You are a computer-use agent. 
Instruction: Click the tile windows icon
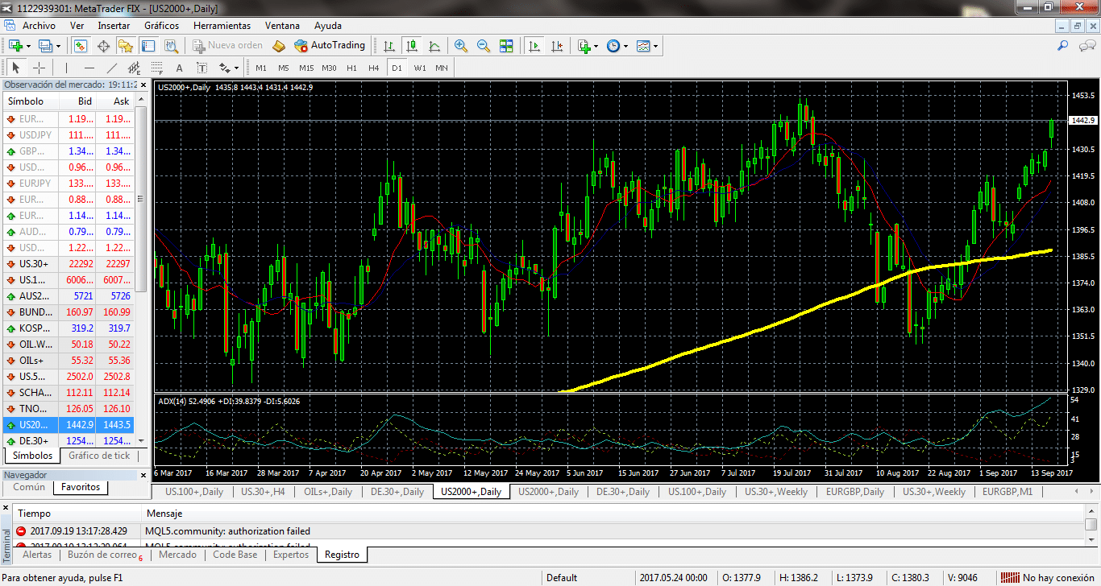click(x=506, y=46)
